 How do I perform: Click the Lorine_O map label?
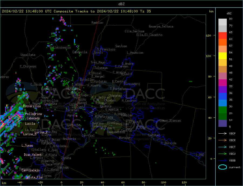point(30,134)
